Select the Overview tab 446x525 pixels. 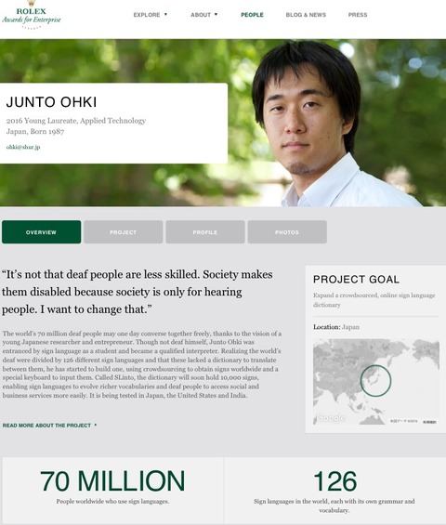[x=41, y=232]
